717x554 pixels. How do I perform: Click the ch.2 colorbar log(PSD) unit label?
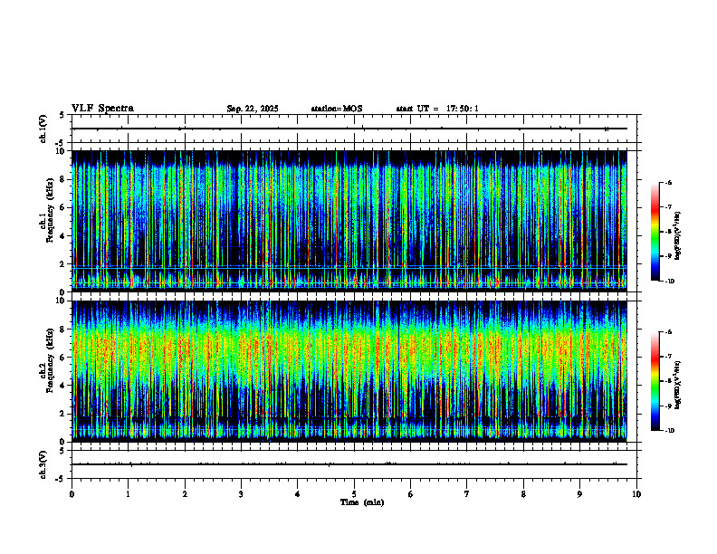point(678,384)
